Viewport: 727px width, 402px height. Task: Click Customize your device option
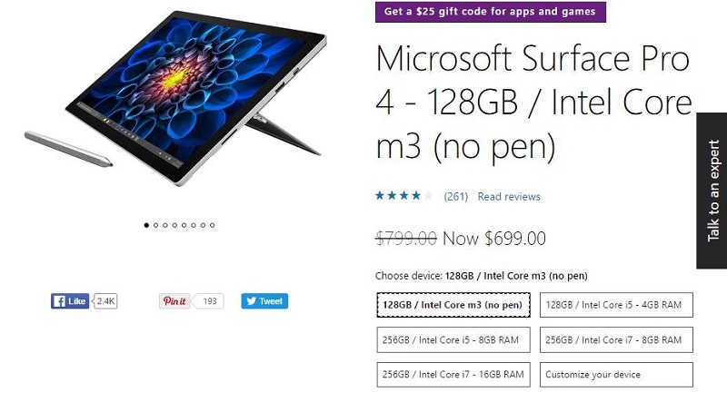click(616, 373)
